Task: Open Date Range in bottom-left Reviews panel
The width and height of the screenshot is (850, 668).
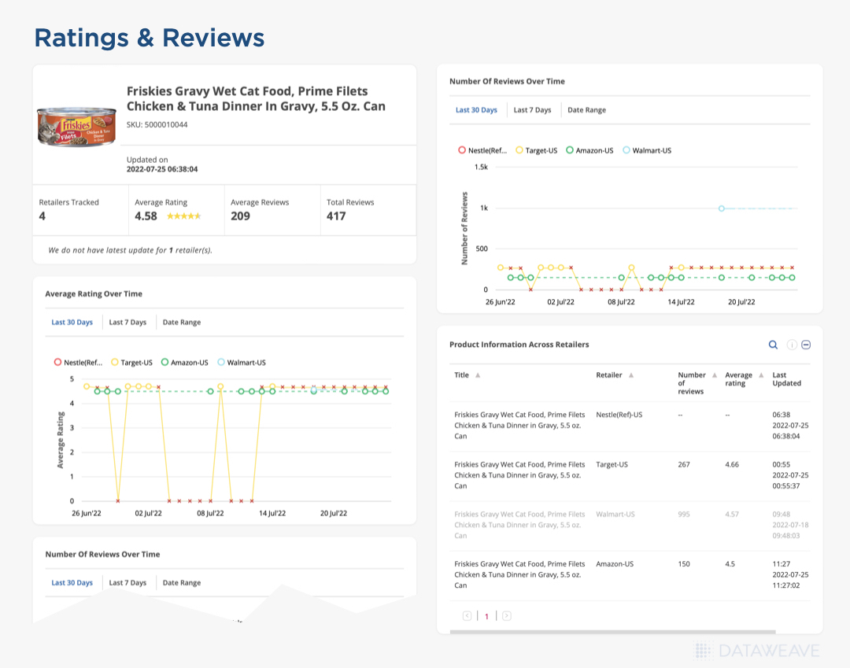Action: pyautogui.click(x=182, y=583)
